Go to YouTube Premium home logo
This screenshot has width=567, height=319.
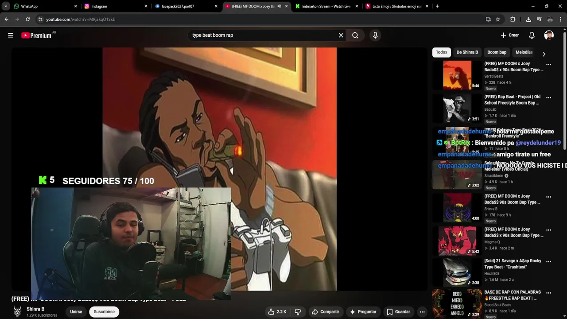36,35
